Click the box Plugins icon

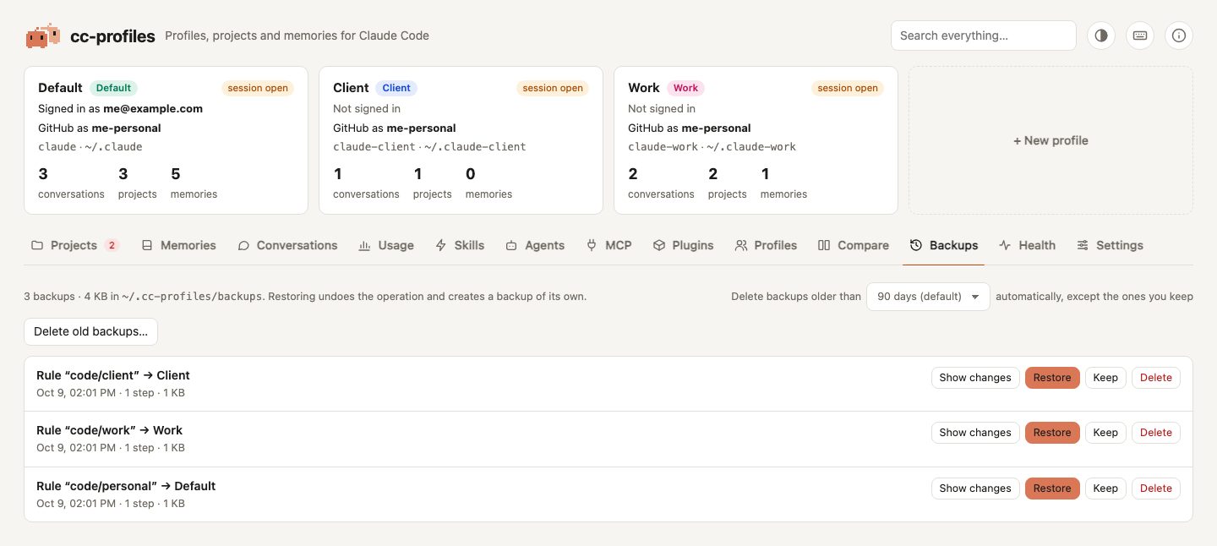(x=659, y=245)
